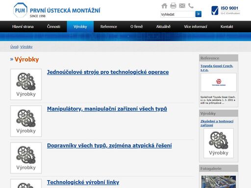Screen dimensions: 251x188
Task: Click the PUM company logo
Action: pos(56,10)
